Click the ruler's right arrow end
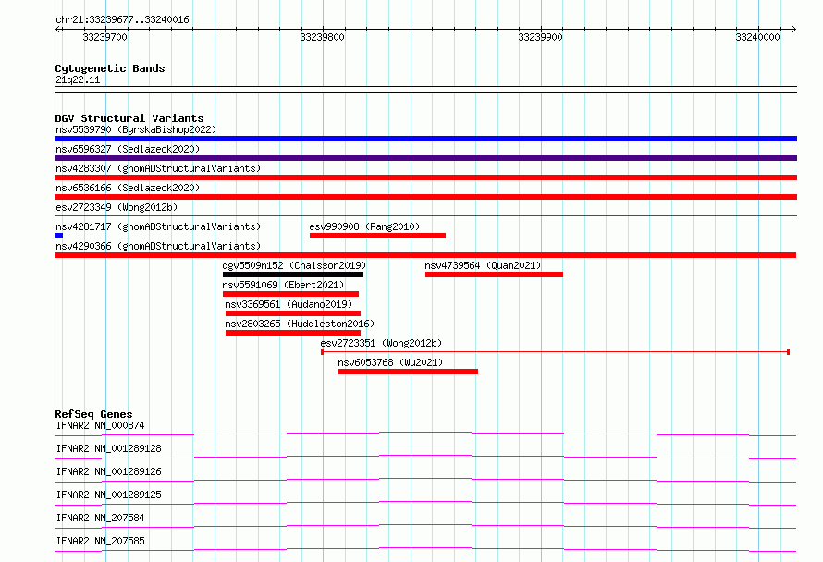This screenshot has width=823, height=562. pos(794,29)
